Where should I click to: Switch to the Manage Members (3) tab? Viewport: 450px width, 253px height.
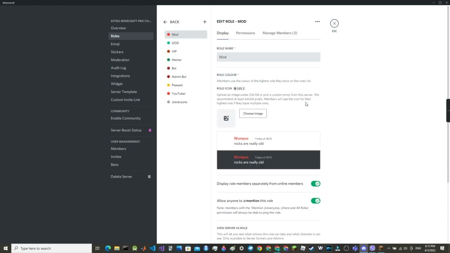280,33
